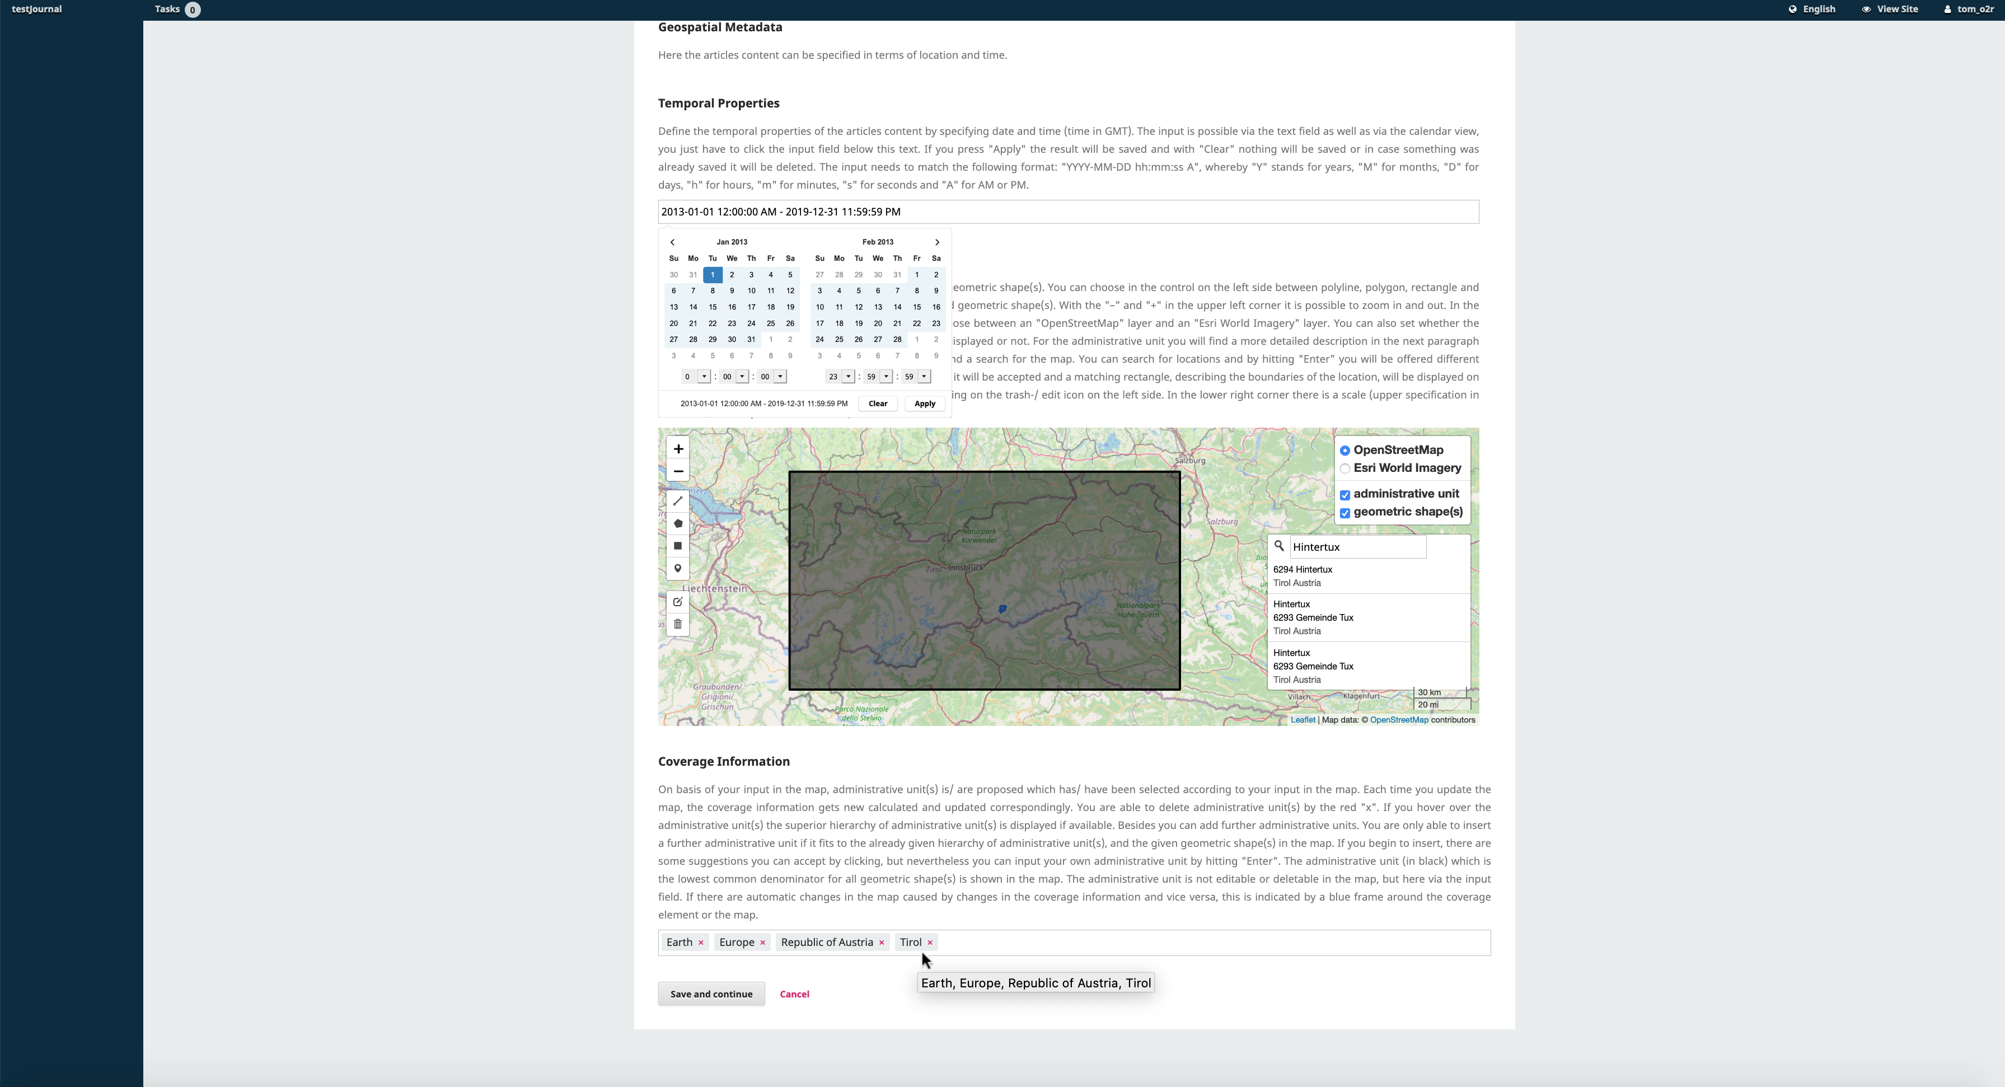
Task: Uncheck the geometric shape(s) overlay
Action: 1345,513
